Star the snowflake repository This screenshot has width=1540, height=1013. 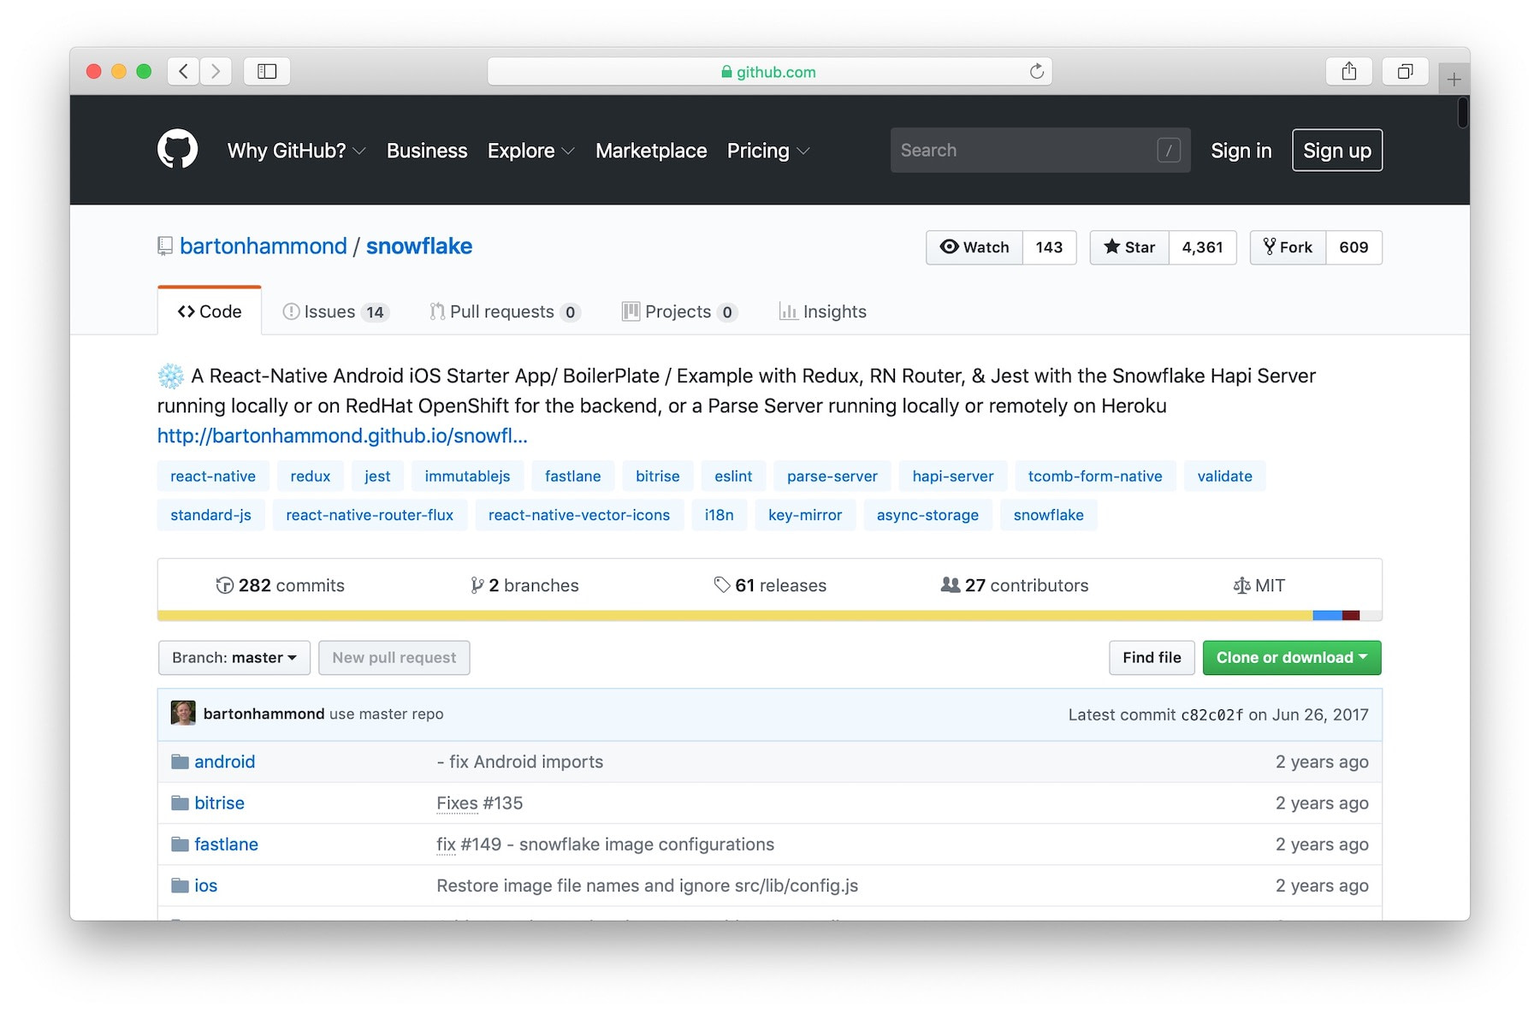click(1129, 247)
